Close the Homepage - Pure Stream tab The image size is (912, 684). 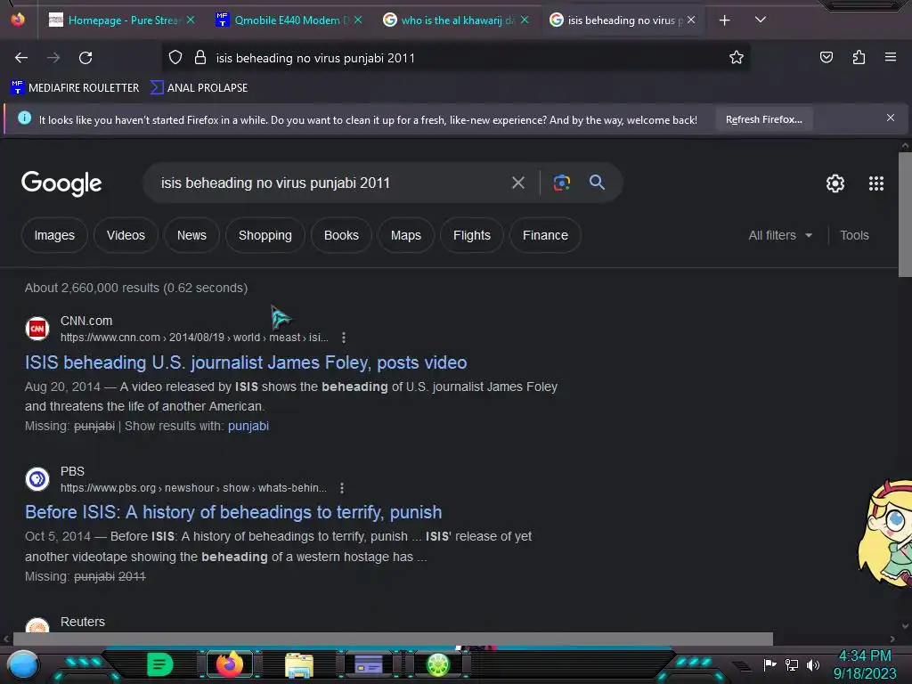tap(191, 20)
